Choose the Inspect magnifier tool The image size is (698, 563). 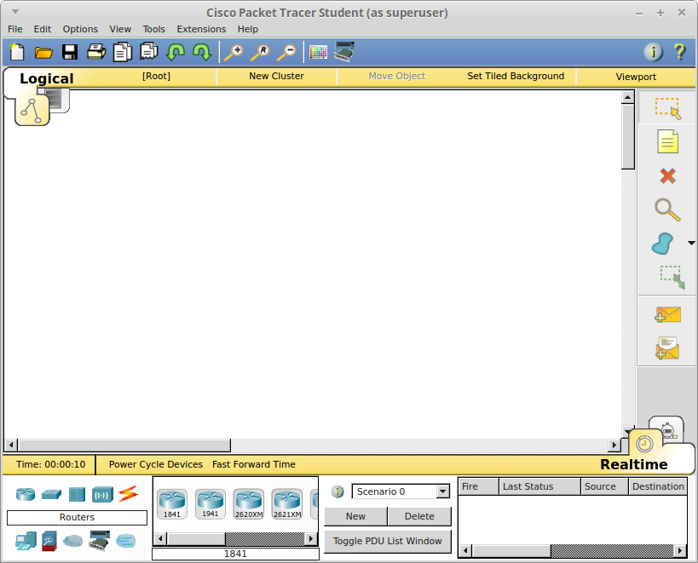667,210
